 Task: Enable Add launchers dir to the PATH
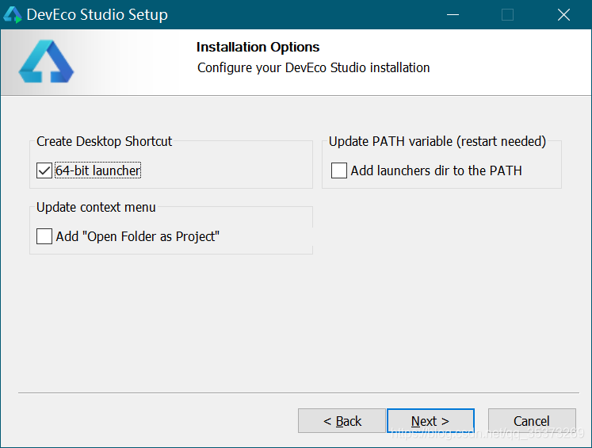(339, 170)
